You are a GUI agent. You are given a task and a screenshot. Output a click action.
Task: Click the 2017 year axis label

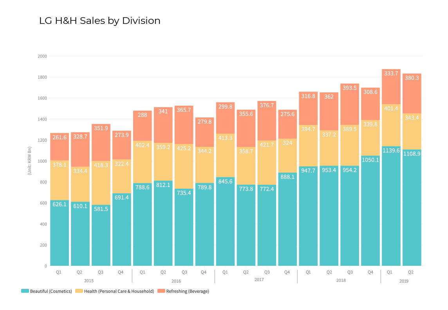[259, 280]
